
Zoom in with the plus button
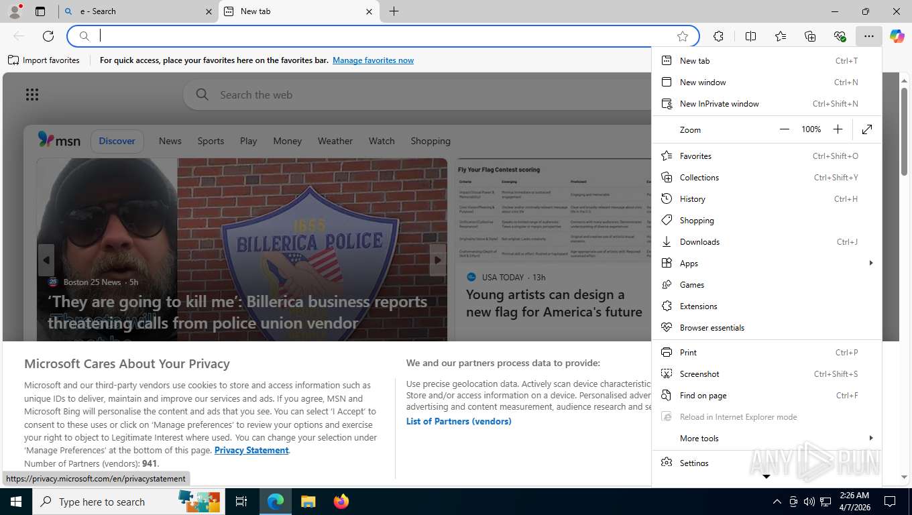click(838, 129)
